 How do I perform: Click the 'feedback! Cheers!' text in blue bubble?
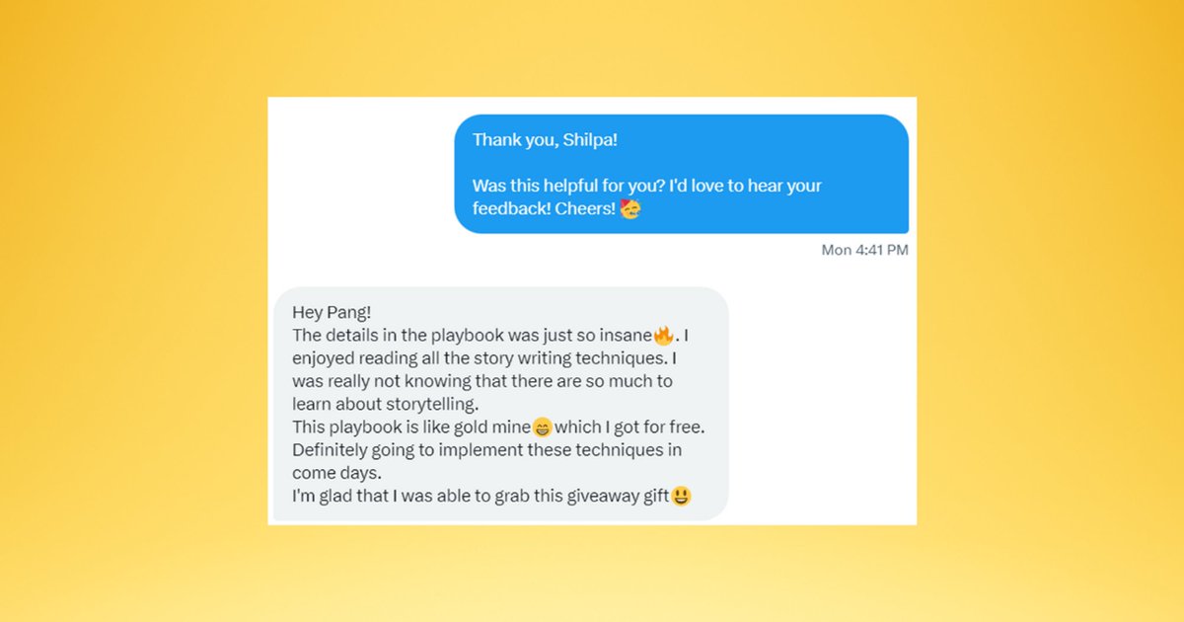(544, 209)
